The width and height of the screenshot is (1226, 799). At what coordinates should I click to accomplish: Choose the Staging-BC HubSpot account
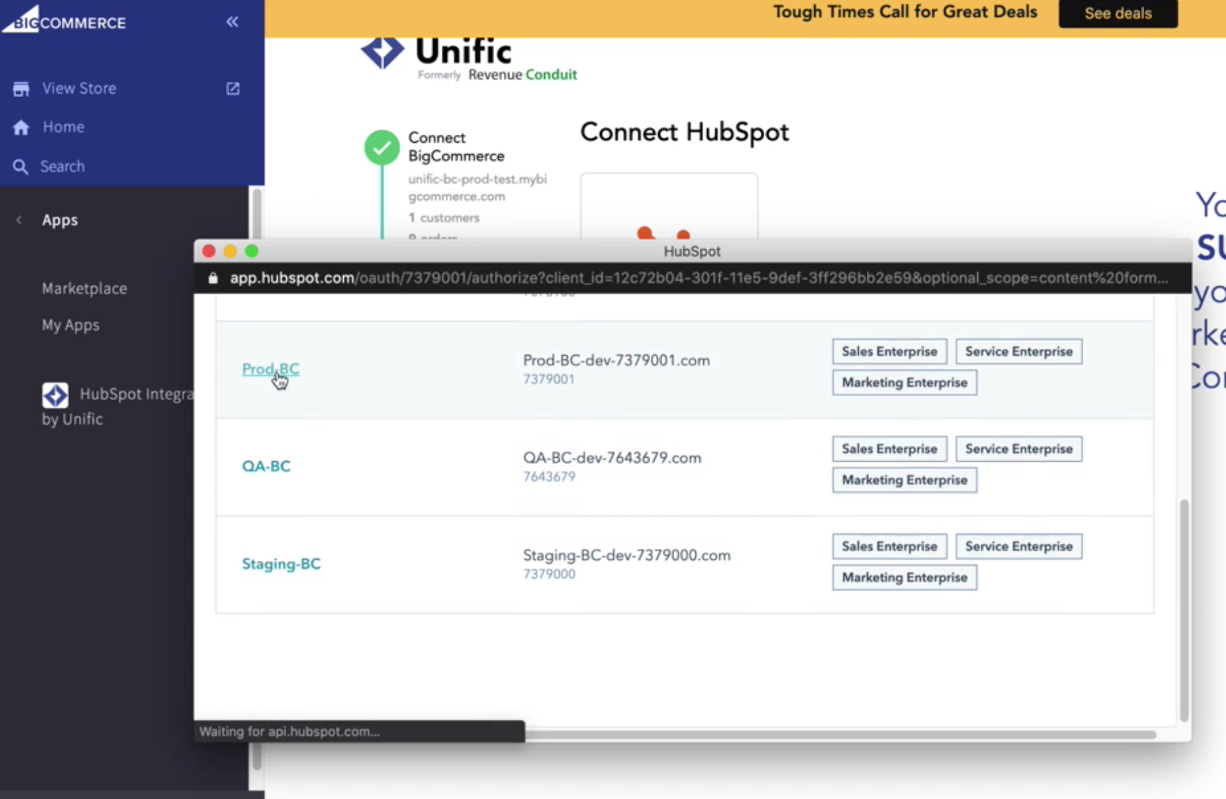click(282, 564)
